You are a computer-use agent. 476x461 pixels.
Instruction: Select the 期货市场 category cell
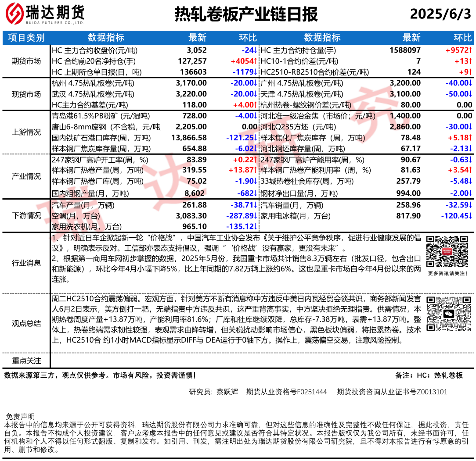(26, 61)
